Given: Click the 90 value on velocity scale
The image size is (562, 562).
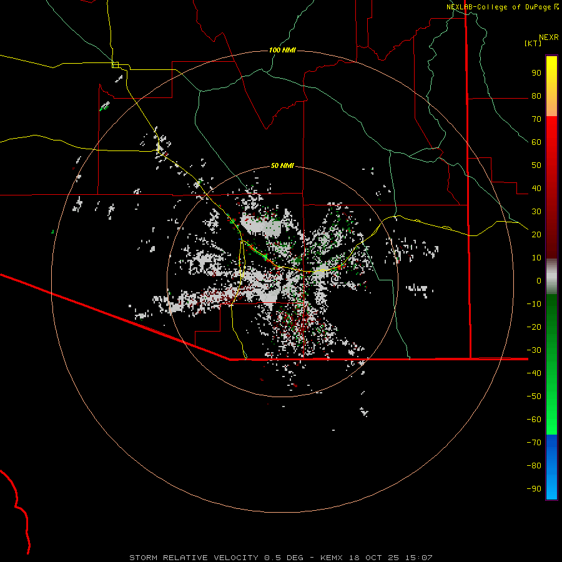Looking at the screenshot, I should 536,73.
